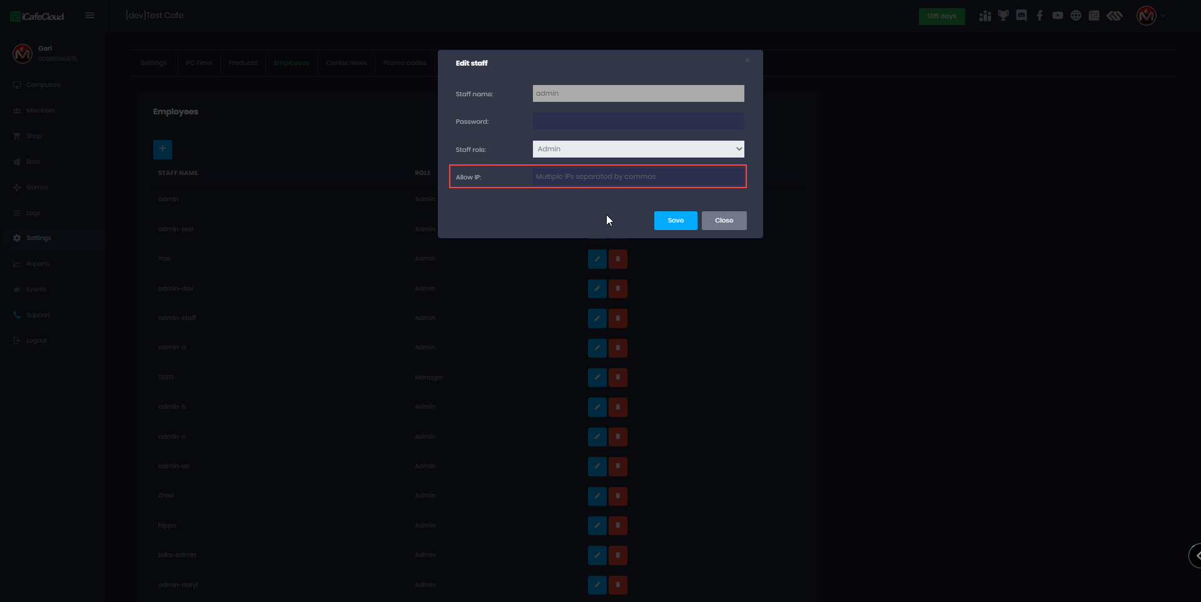Switch to the Employees tab

point(291,63)
